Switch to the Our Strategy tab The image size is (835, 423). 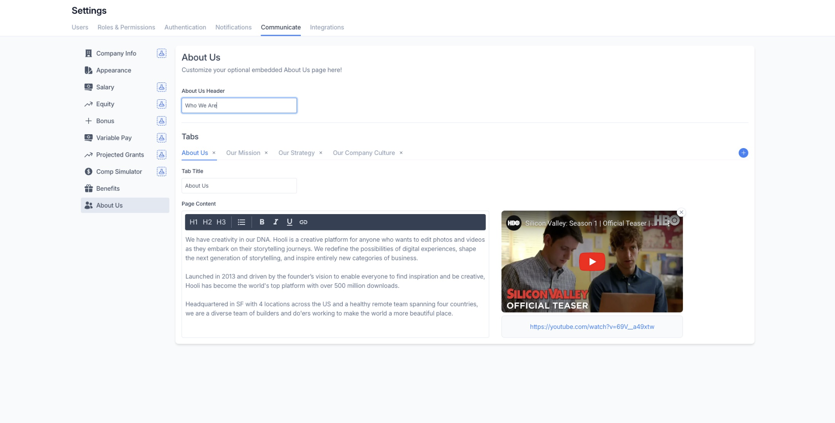(296, 153)
